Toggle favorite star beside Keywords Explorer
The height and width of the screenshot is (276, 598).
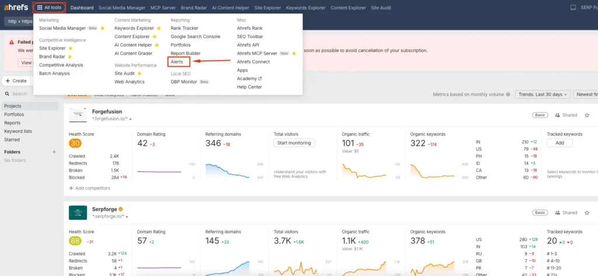(x=158, y=28)
